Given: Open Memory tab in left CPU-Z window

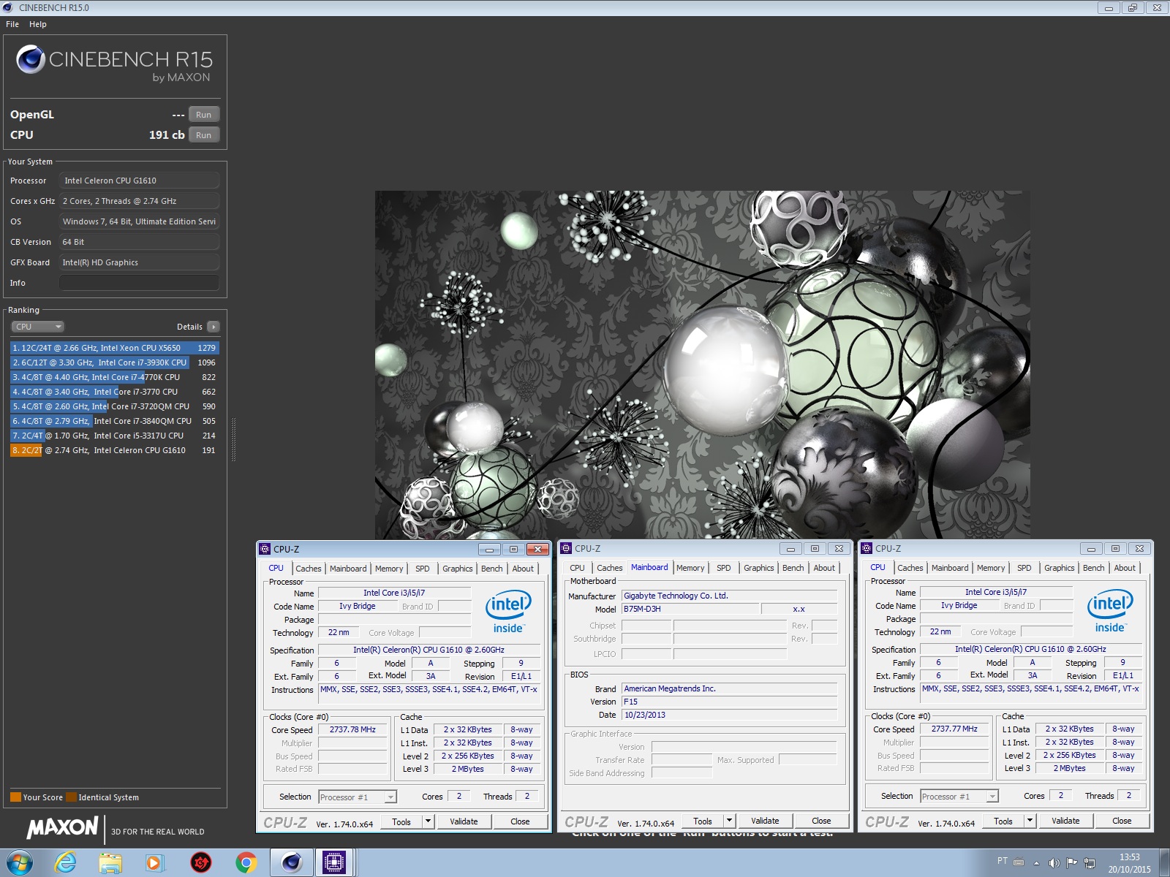Looking at the screenshot, I should pos(389,569).
